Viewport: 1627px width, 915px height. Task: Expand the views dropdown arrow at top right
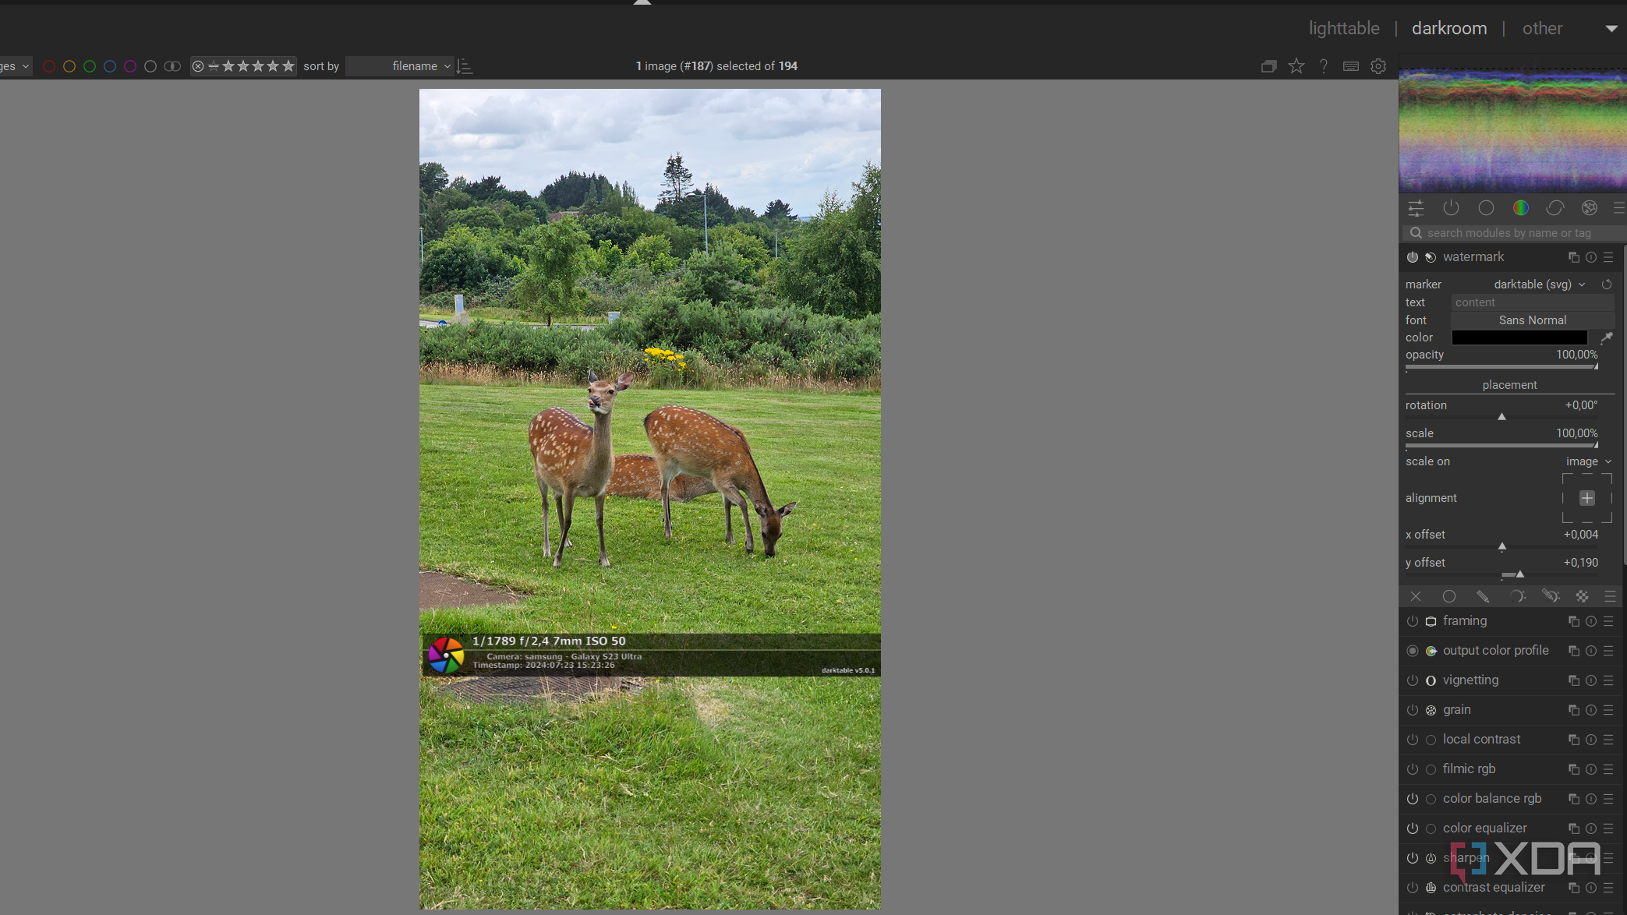pyautogui.click(x=1611, y=29)
